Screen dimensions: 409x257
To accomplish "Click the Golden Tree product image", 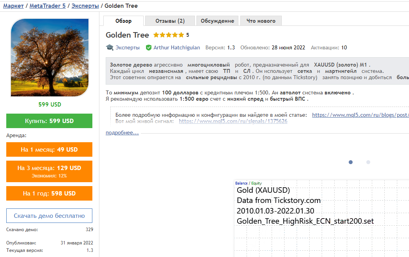I will 50,58.
